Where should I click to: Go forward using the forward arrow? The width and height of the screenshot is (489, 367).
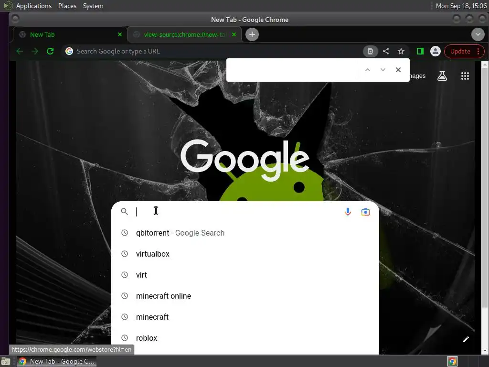(34, 51)
